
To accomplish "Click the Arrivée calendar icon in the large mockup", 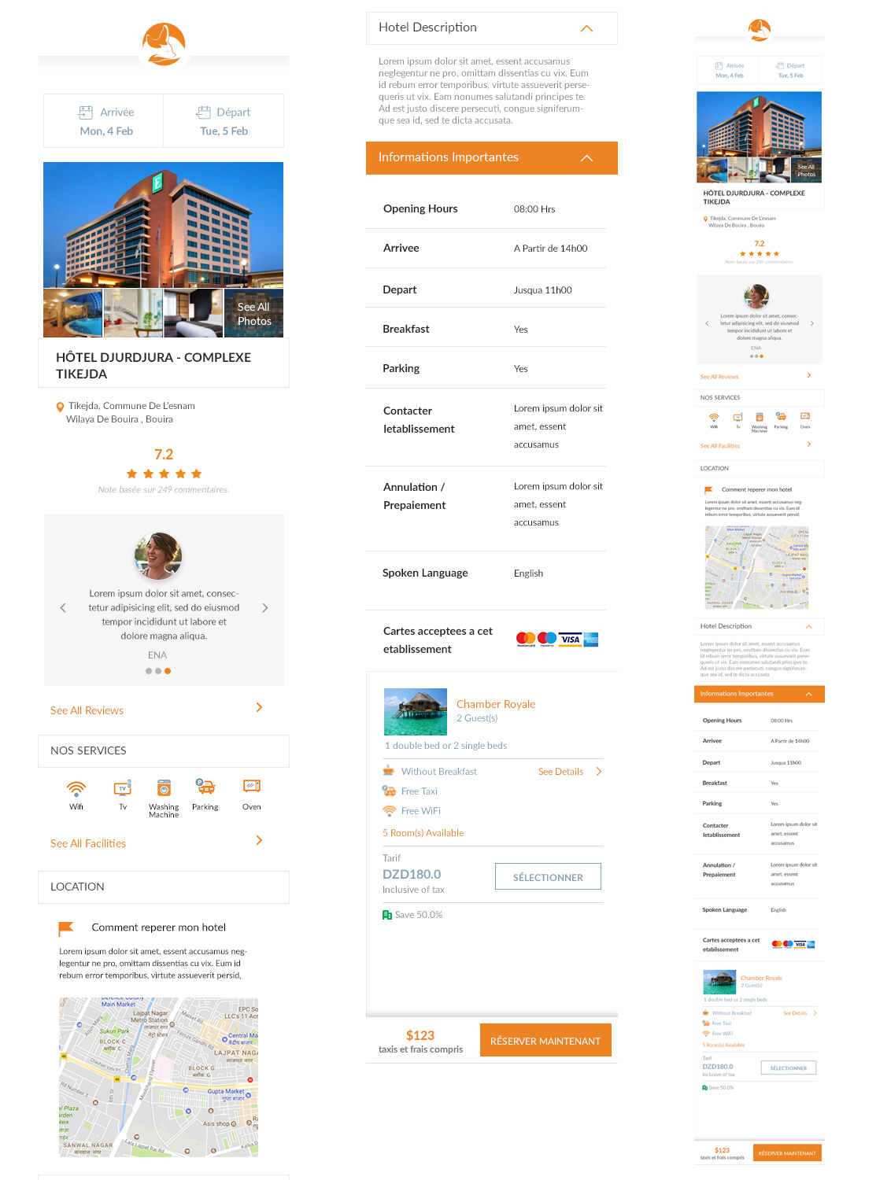I will (x=86, y=112).
